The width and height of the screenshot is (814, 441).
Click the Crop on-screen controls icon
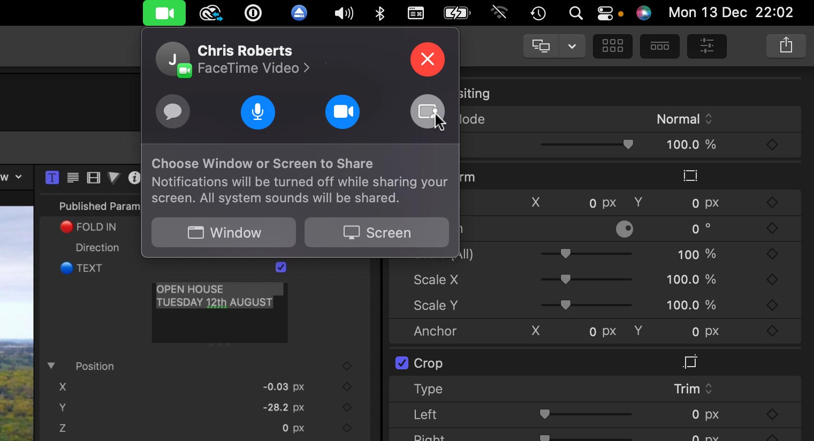pos(690,362)
